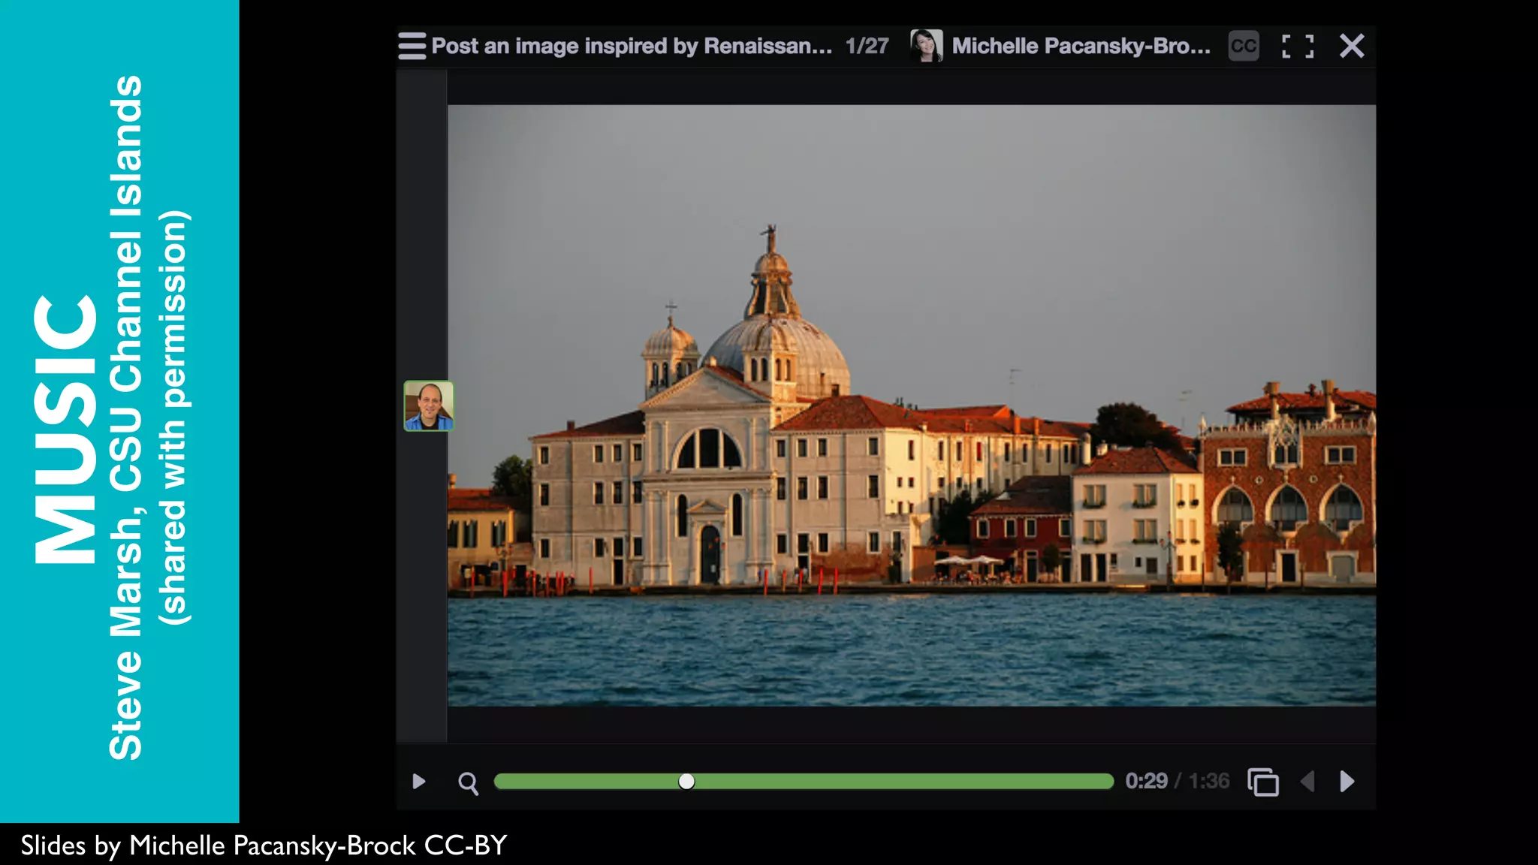
Task: Enter fullscreen mode
Action: [x=1298, y=46]
